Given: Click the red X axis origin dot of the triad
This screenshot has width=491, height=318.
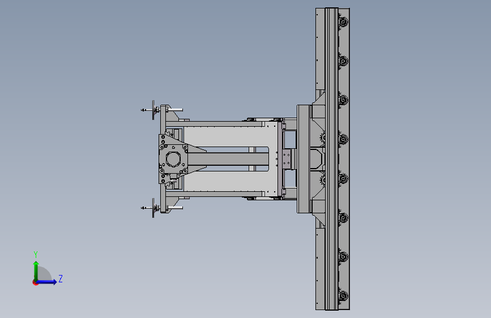Looking at the screenshot, I should (35, 282).
